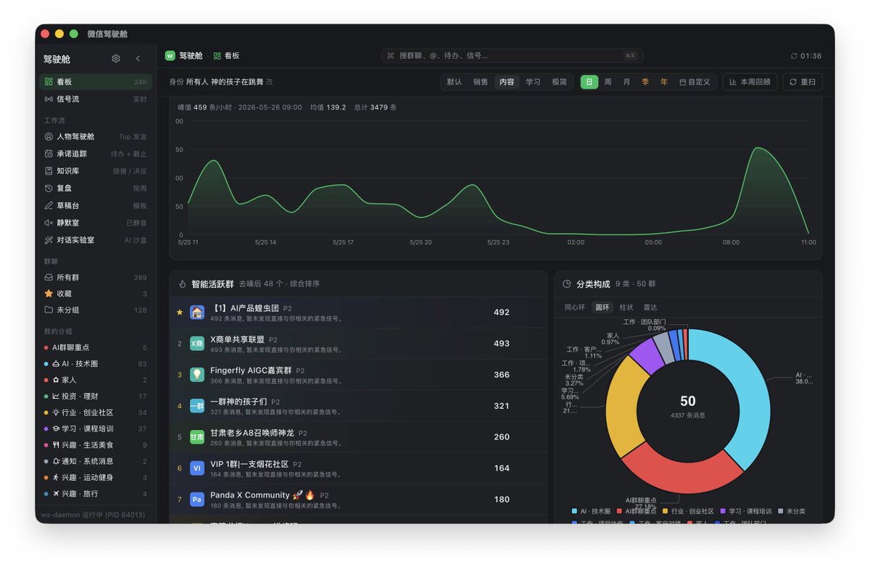Switch to the 销售 view mode

(481, 82)
